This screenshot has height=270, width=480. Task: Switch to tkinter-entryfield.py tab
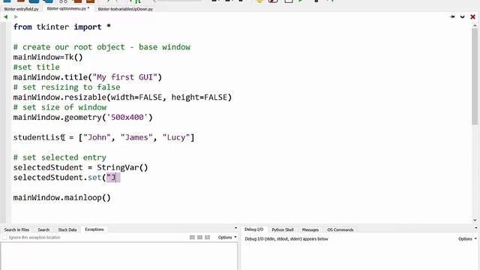tap(22, 9)
